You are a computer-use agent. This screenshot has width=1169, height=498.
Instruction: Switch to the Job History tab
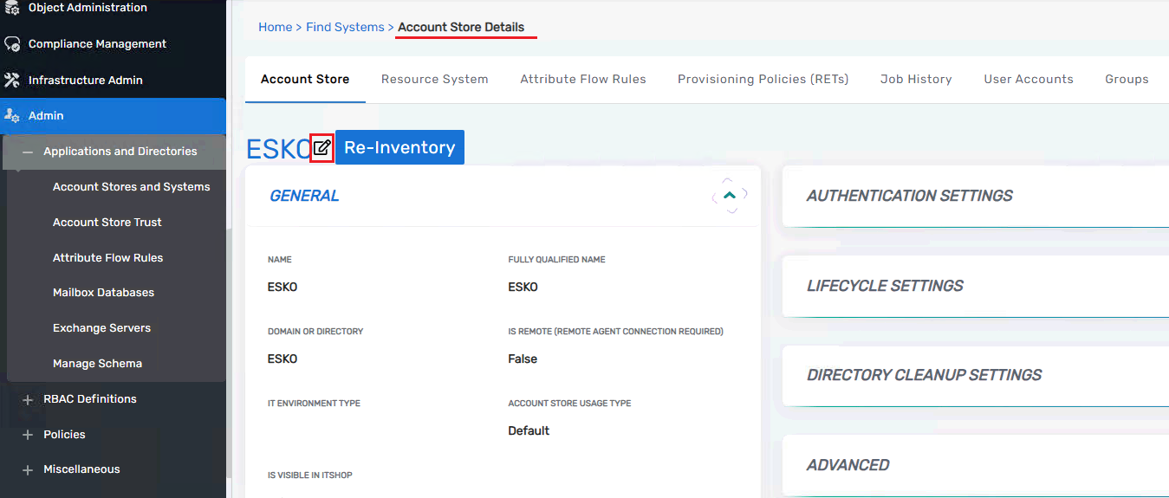click(916, 80)
